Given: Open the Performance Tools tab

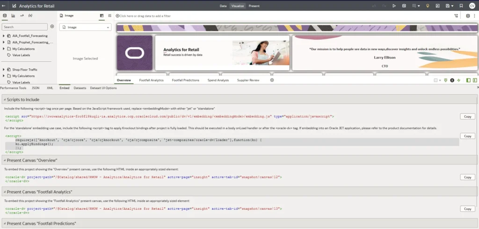Looking at the screenshot, I should tap(13, 88).
